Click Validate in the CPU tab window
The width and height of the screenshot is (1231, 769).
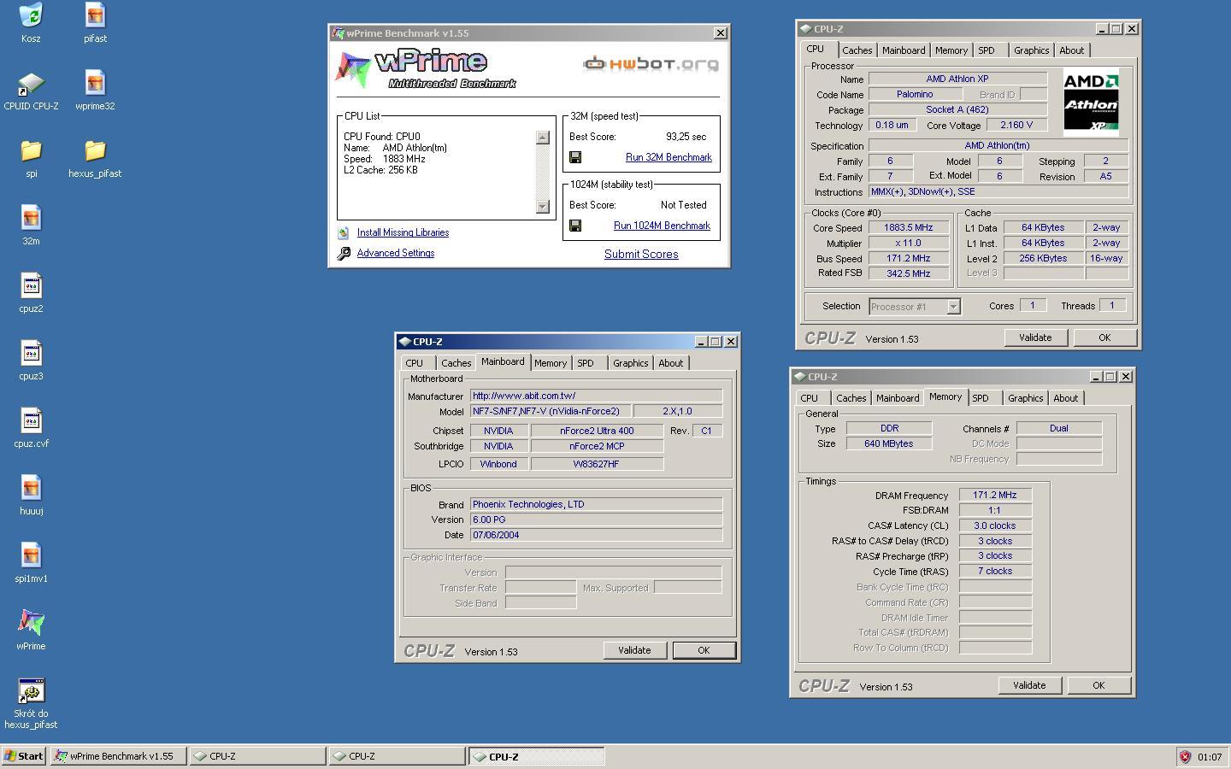click(x=1035, y=338)
